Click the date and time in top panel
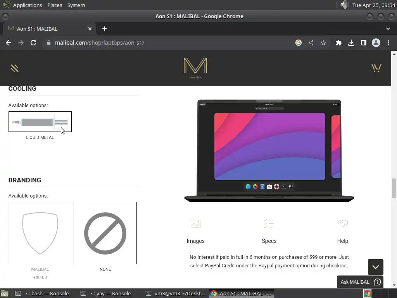 point(374,5)
